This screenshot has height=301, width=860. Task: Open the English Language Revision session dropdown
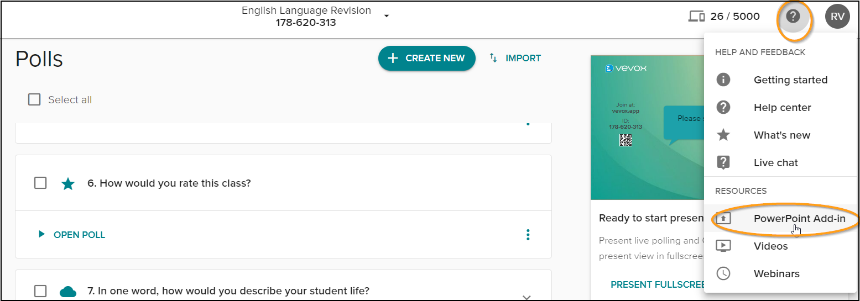tap(387, 16)
